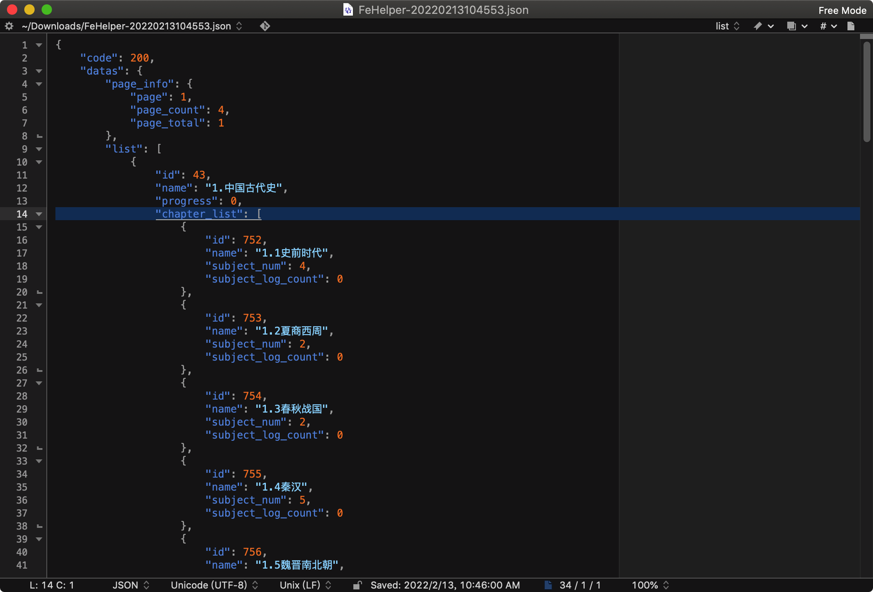Open the file path document menu

[x=132, y=26]
